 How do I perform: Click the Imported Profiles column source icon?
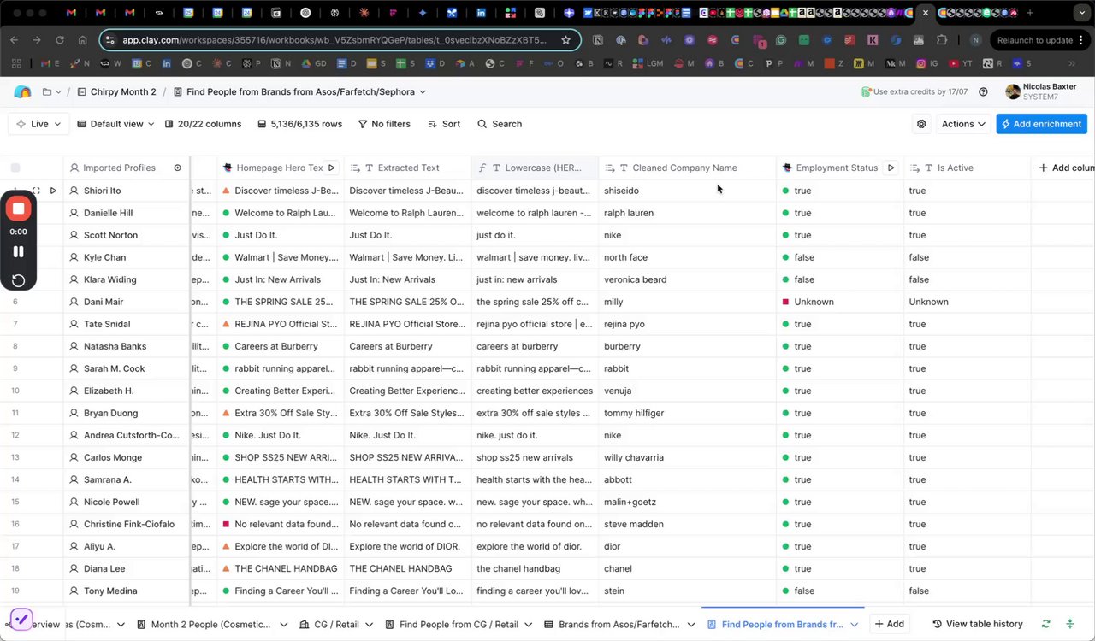(177, 168)
